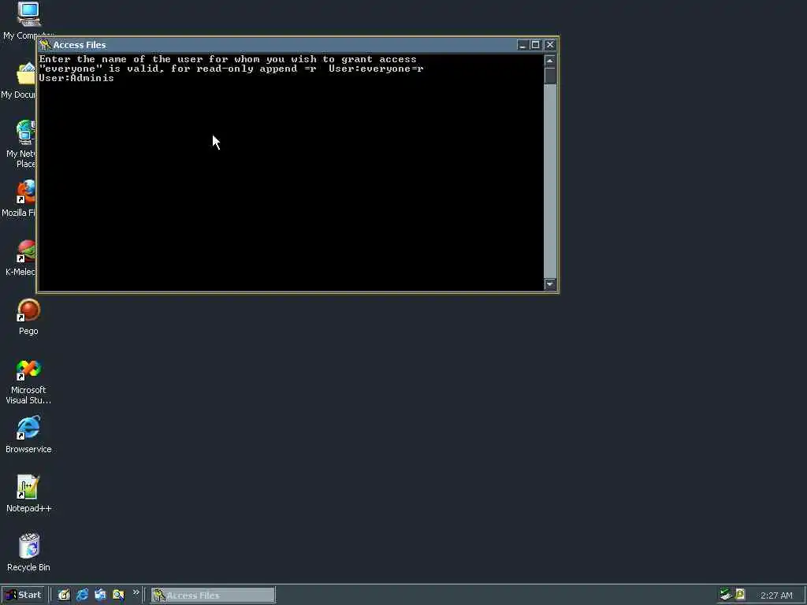Click the yellow tray icon beside clock
The height and width of the screenshot is (605, 807).
(x=740, y=594)
